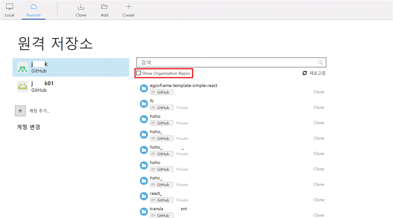The height and width of the screenshot is (218, 393).
Task: Click the 새로고침 refresh button
Action: pyautogui.click(x=314, y=73)
